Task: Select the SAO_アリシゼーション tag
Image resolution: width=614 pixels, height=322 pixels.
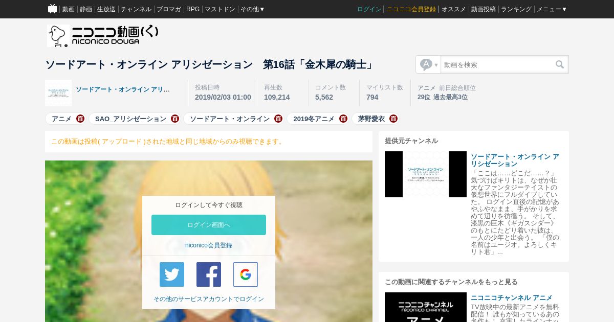Action: pyautogui.click(x=130, y=119)
